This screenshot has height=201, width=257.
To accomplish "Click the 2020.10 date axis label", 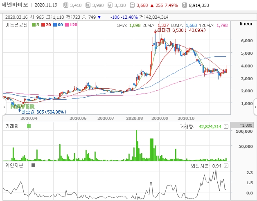I will coord(186,118).
